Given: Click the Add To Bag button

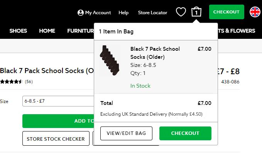Looking at the screenshot, I should point(58,121).
